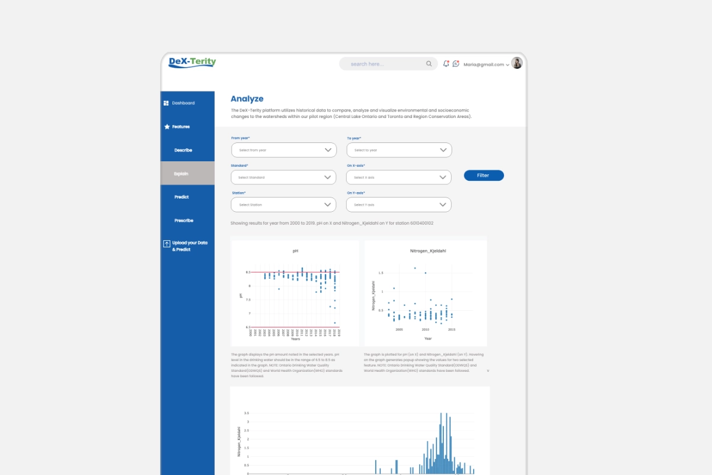Viewport: 712px width, 475px height.
Task: Click the DeX-Terity platform description text
Action: coord(352,114)
